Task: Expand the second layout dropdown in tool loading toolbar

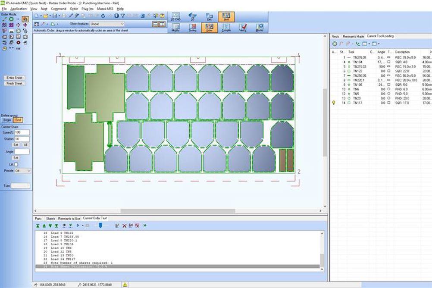Action: [379, 44]
